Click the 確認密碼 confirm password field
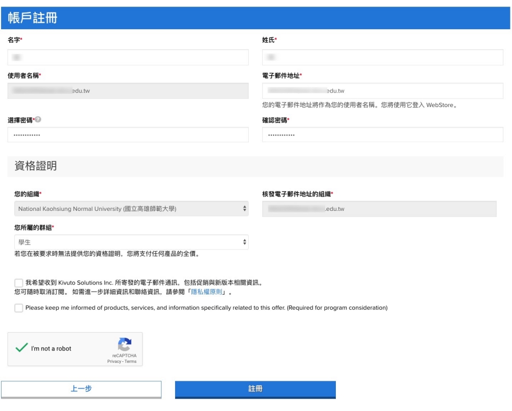 pos(382,135)
